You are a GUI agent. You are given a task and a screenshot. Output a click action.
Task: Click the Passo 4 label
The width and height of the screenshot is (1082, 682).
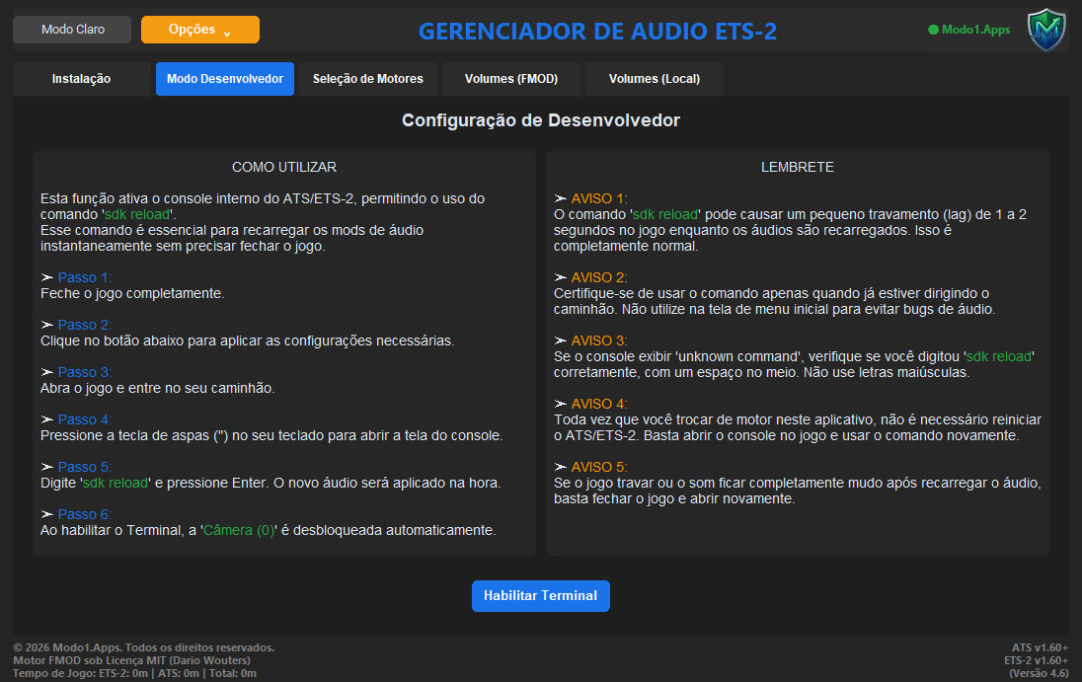coord(84,419)
